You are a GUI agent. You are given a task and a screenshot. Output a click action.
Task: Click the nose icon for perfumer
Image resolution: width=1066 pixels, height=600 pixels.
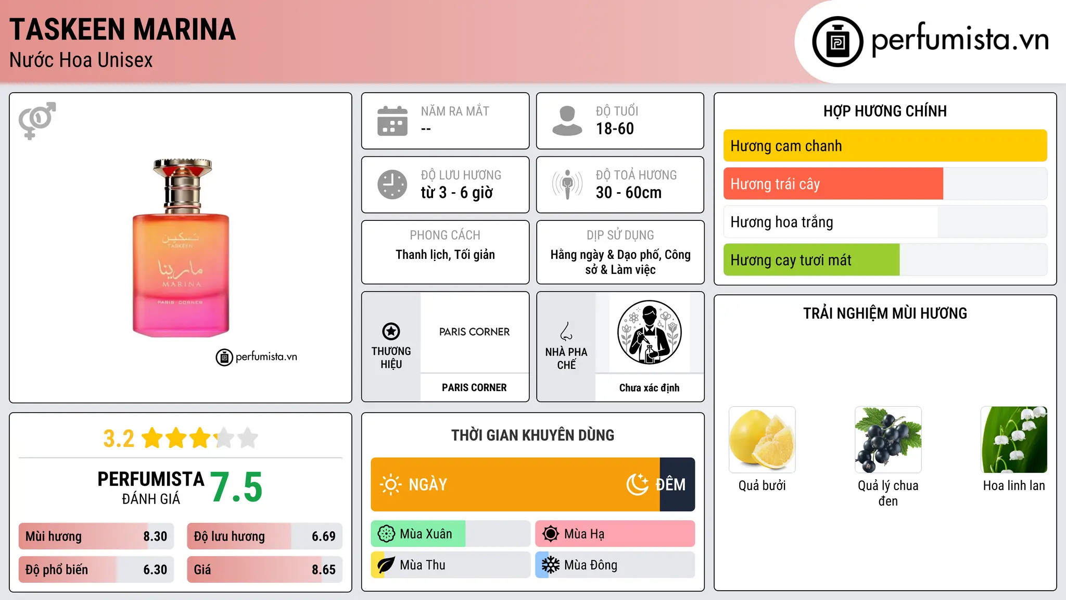click(x=566, y=331)
